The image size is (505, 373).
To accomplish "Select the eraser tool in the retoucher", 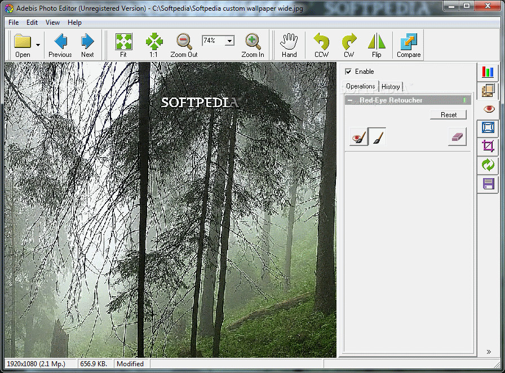I will pyautogui.click(x=457, y=137).
